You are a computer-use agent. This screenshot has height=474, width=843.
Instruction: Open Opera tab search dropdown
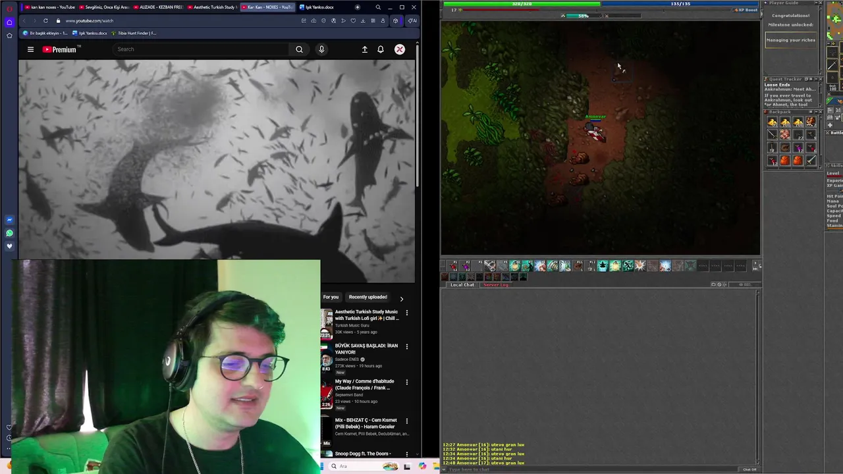(378, 7)
